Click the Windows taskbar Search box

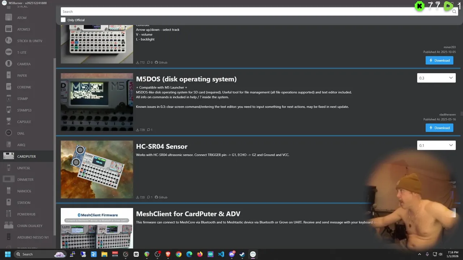[x=40, y=254]
